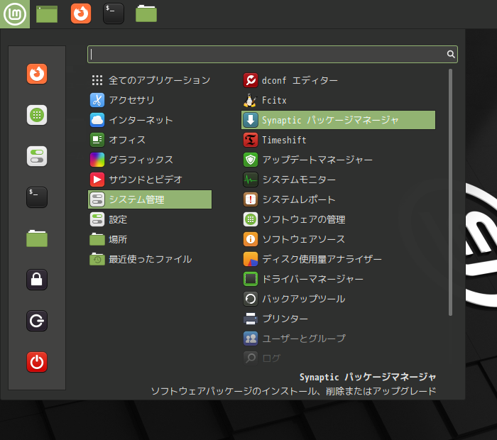Open Terminal from the top panel
This screenshot has width=497, height=440.
click(x=114, y=13)
